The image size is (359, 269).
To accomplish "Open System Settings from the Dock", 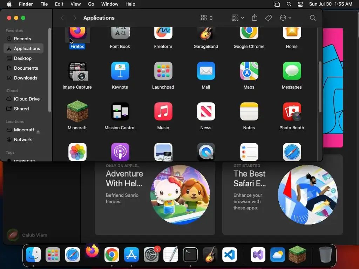I will [151, 255].
